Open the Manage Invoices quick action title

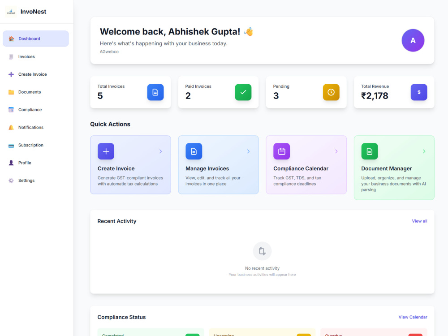click(207, 168)
